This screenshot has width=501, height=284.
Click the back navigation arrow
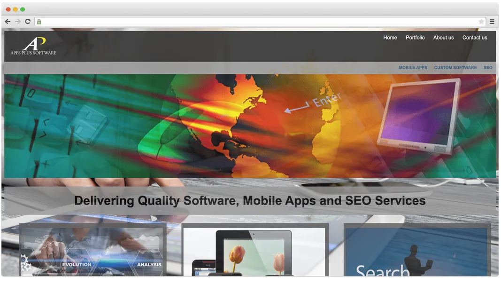coord(7,21)
